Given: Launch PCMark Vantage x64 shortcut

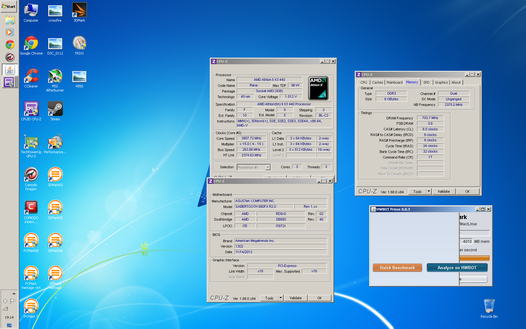Looking at the screenshot, I should click(x=31, y=277).
